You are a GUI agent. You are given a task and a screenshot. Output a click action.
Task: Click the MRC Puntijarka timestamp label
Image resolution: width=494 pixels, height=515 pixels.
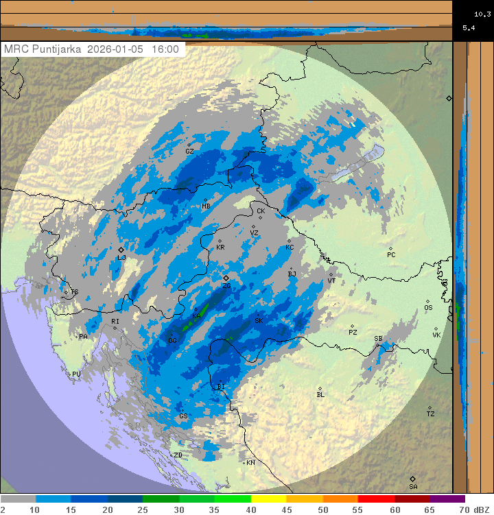[x=92, y=49]
